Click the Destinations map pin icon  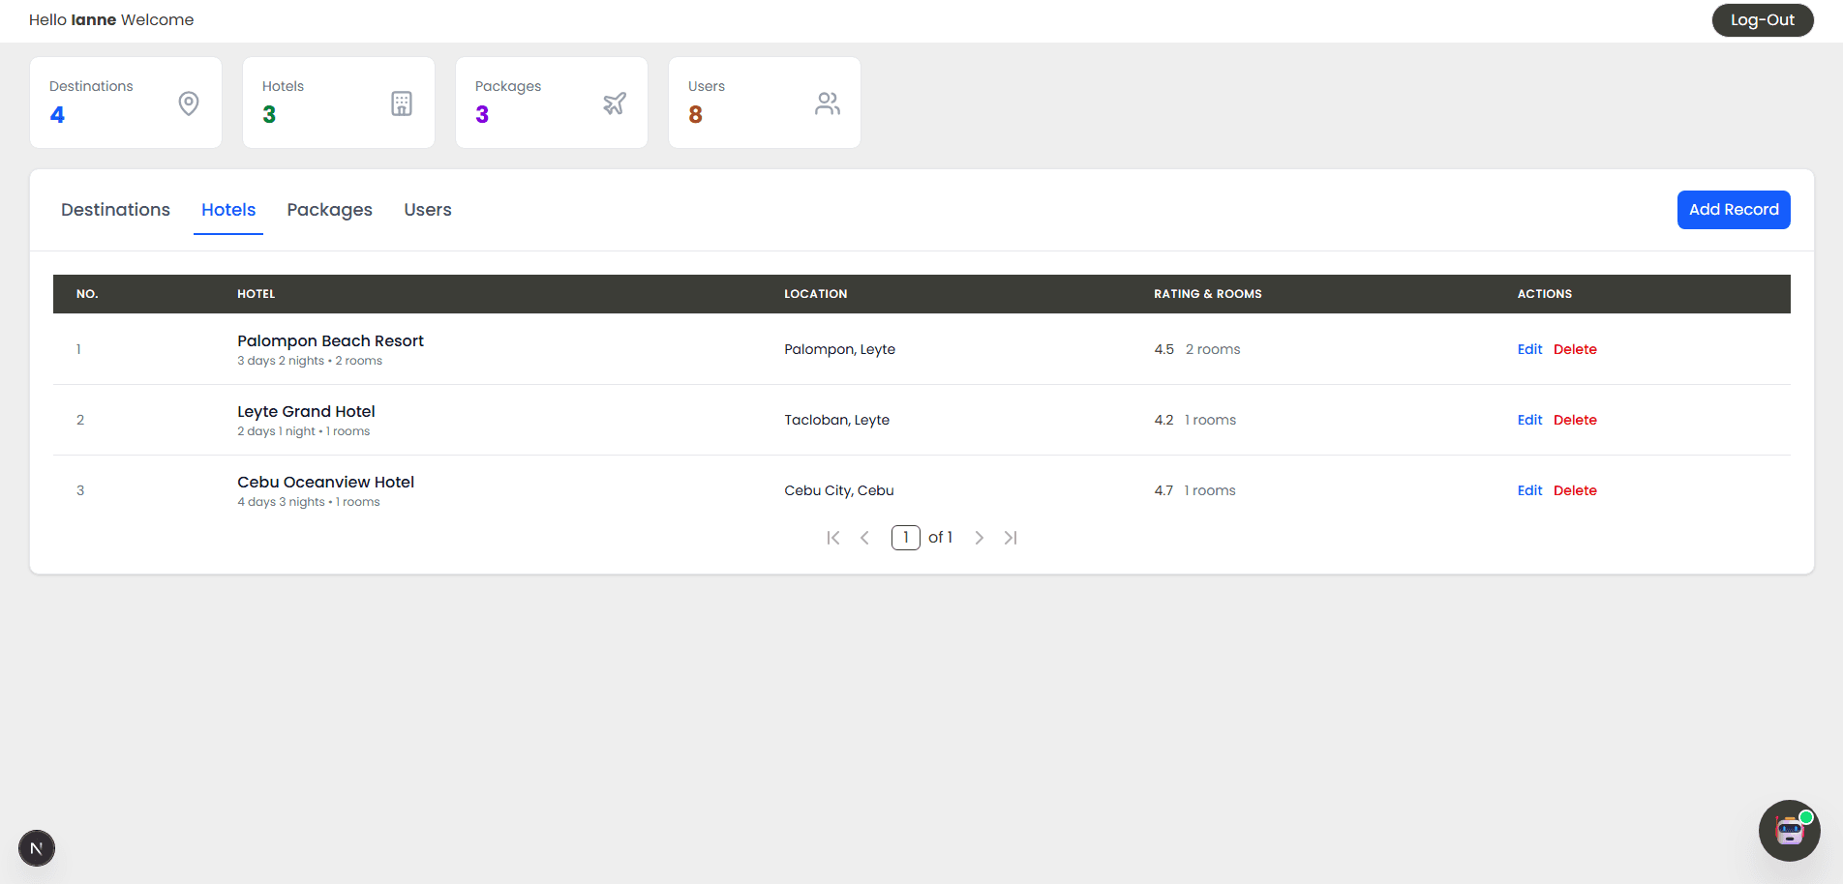[189, 103]
